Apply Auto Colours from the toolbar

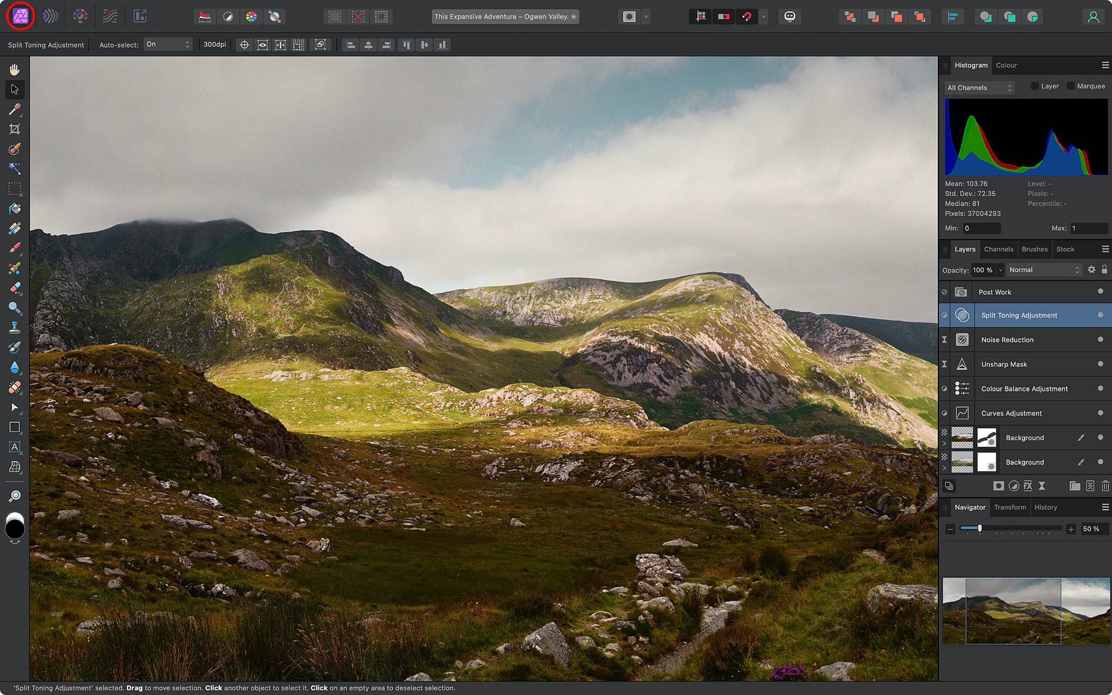click(x=251, y=17)
